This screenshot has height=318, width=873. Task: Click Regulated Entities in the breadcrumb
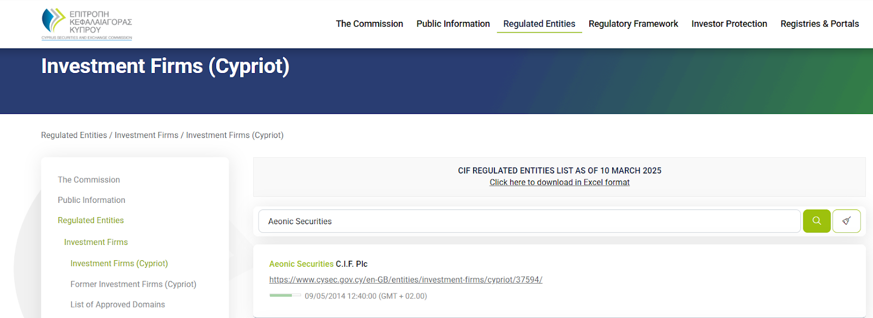click(x=74, y=135)
